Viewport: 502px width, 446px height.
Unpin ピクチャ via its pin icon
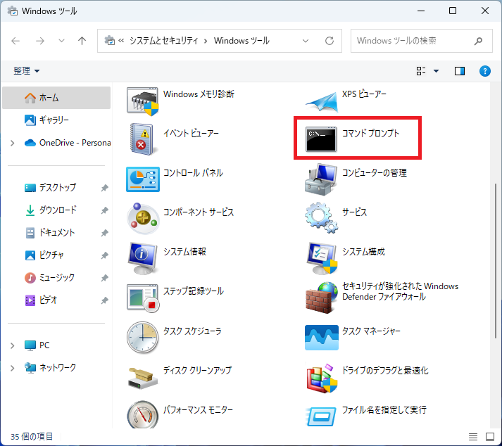tap(104, 255)
